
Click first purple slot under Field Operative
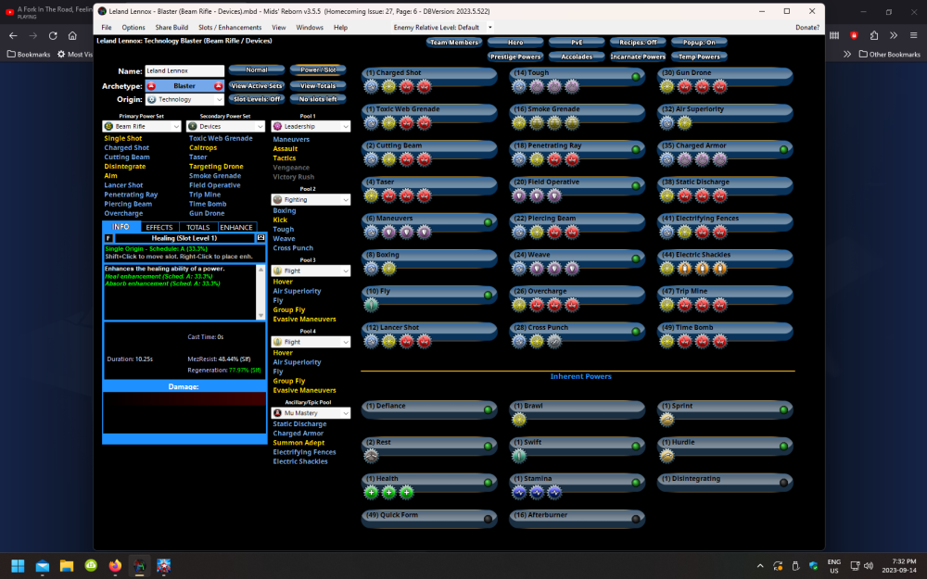pyautogui.click(x=520, y=195)
